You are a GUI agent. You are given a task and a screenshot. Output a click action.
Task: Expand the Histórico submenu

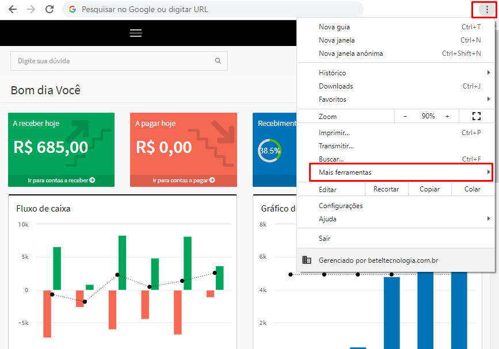coord(333,73)
